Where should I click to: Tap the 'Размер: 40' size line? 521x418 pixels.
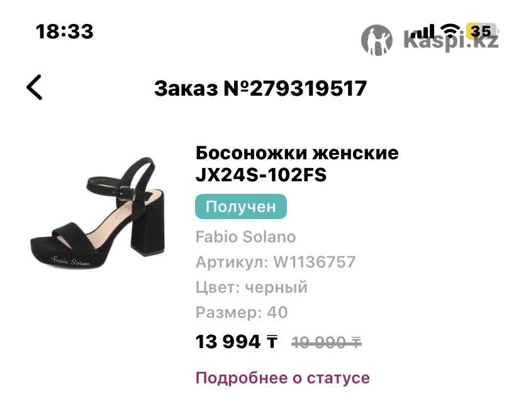pos(242,312)
